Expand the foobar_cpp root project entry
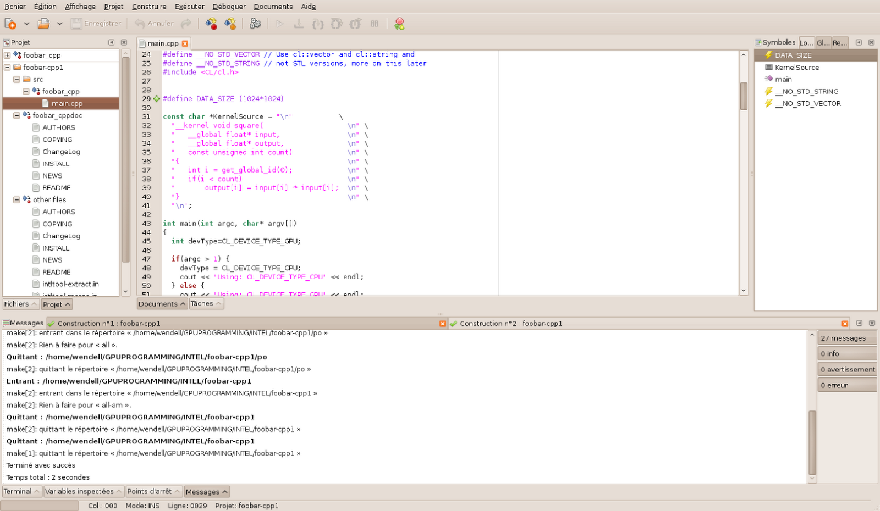 (x=6, y=55)
